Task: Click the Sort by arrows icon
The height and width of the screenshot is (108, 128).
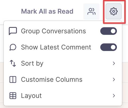Action: tap(13, 63)
